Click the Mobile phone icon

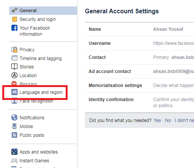point(14,126)
